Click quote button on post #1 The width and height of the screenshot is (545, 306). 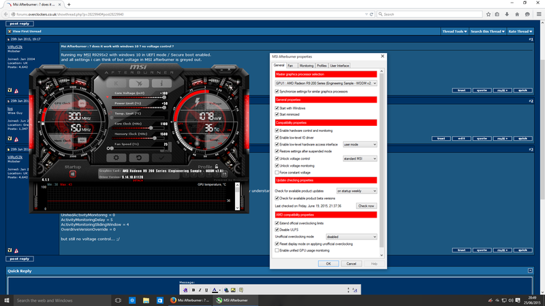(482, 90)
